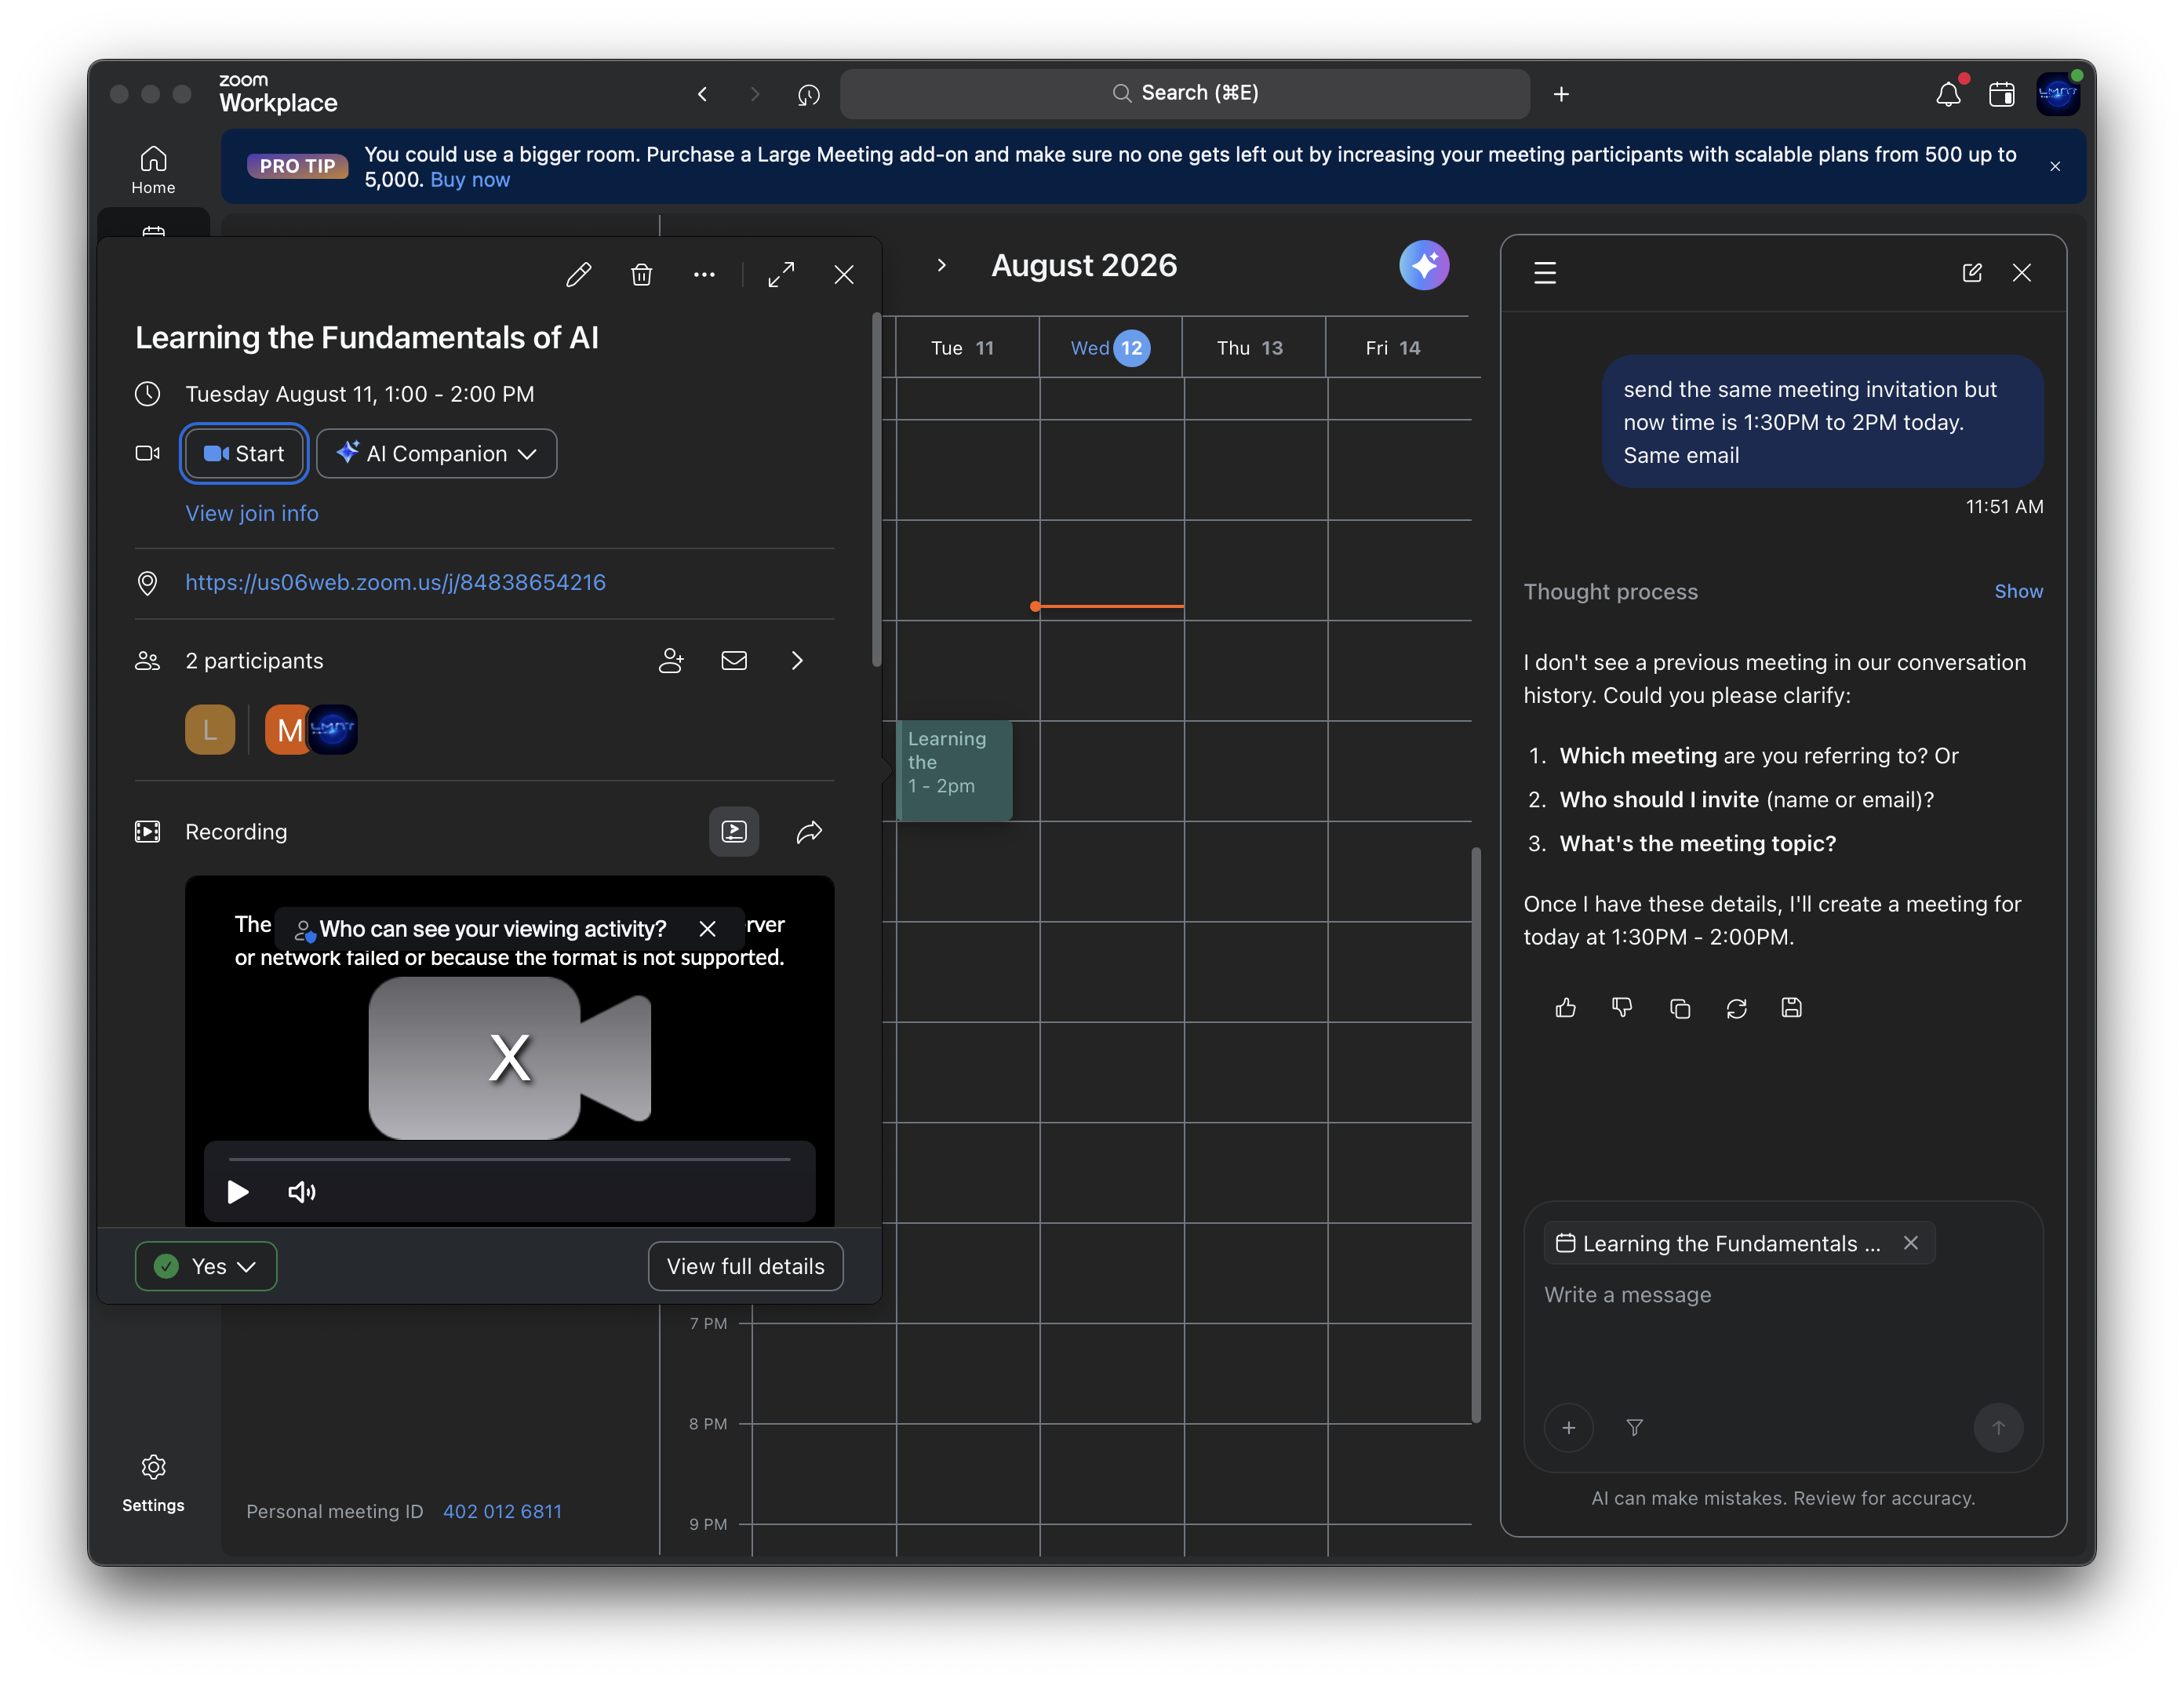
Task: Click the Buy now link in Pro Tip
Action: tap(470, 180)
